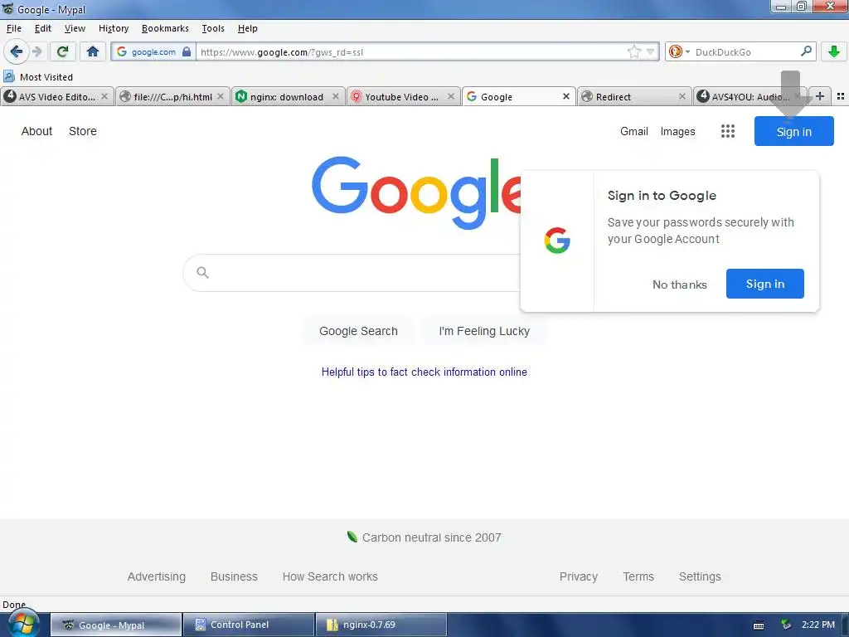The image size is (849, 637).
Task: Switch to Control Panel taskbar window
Action: [x=249, y=625]
